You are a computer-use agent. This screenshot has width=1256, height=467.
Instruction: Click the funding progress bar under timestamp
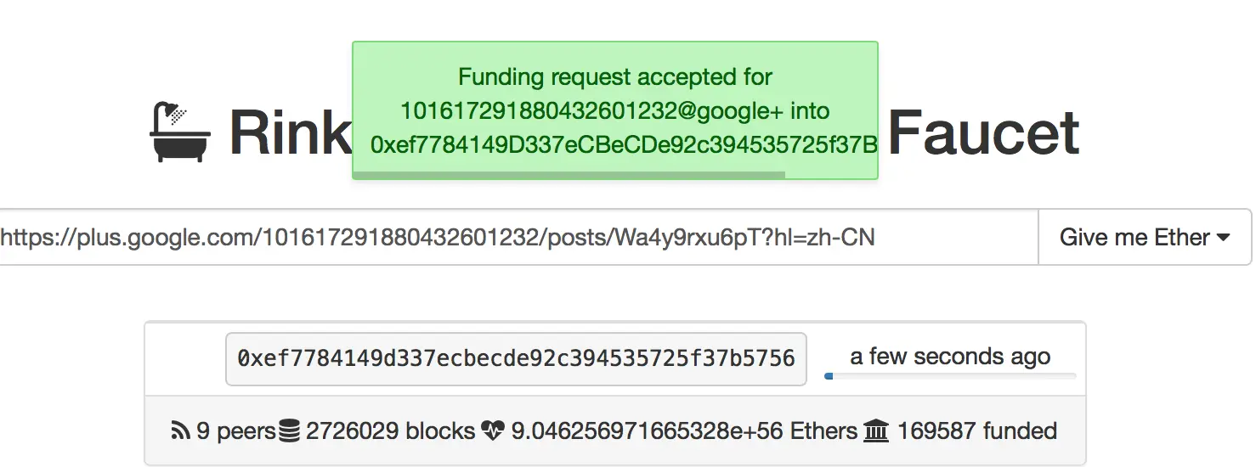(950, 375)
